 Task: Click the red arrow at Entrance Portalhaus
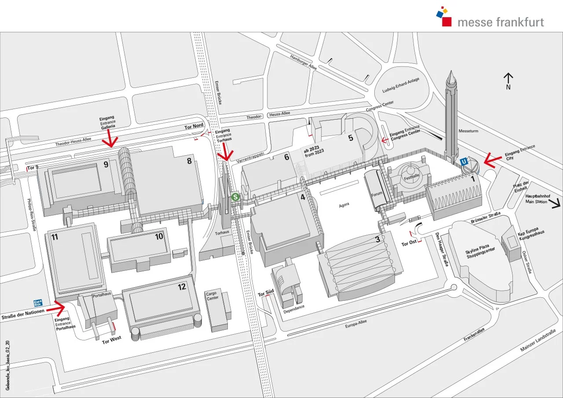point(55,309)
